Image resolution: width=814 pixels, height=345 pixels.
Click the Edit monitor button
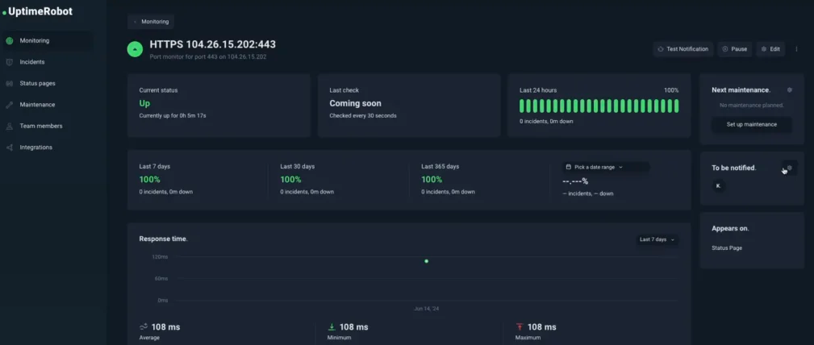(770, 49)
